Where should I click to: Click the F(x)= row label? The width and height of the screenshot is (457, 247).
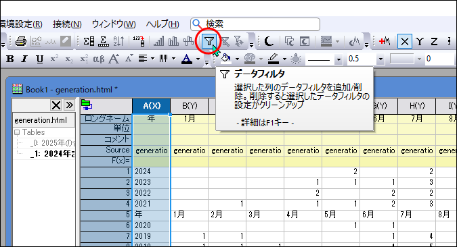[x=106, y=161]
